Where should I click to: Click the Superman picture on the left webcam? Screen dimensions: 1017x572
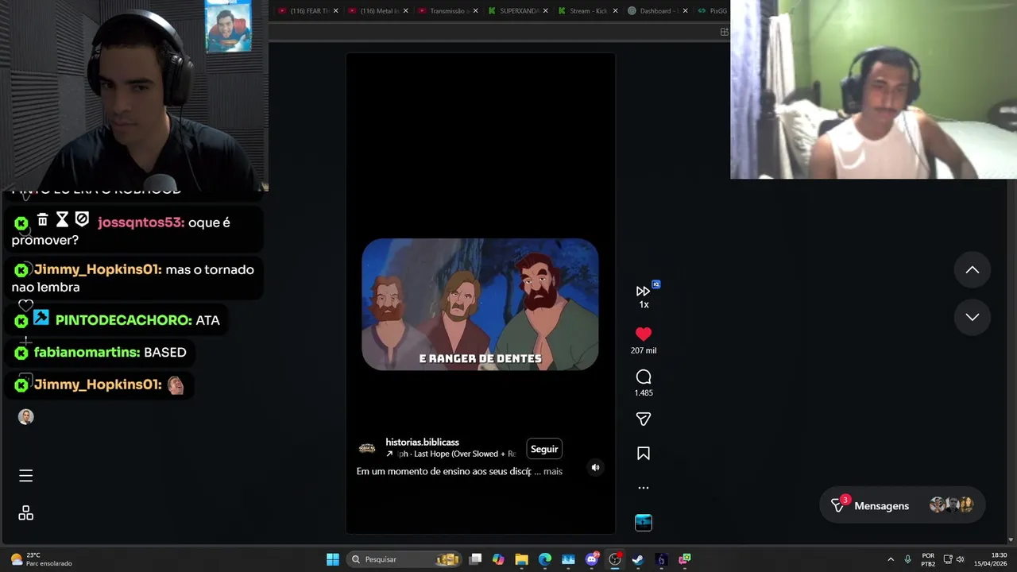pos(228,26)
